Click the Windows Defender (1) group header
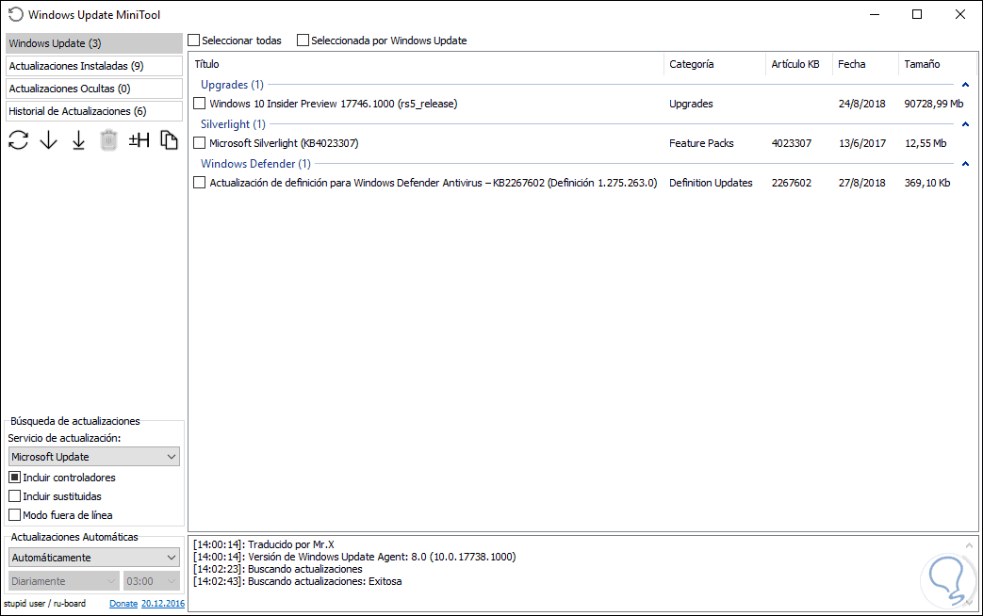 coord(255,164)
